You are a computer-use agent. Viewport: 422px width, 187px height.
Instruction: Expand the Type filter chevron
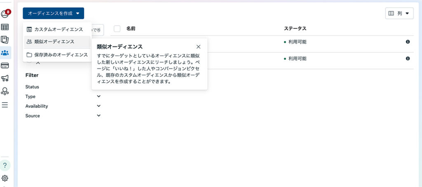point(99,96)
